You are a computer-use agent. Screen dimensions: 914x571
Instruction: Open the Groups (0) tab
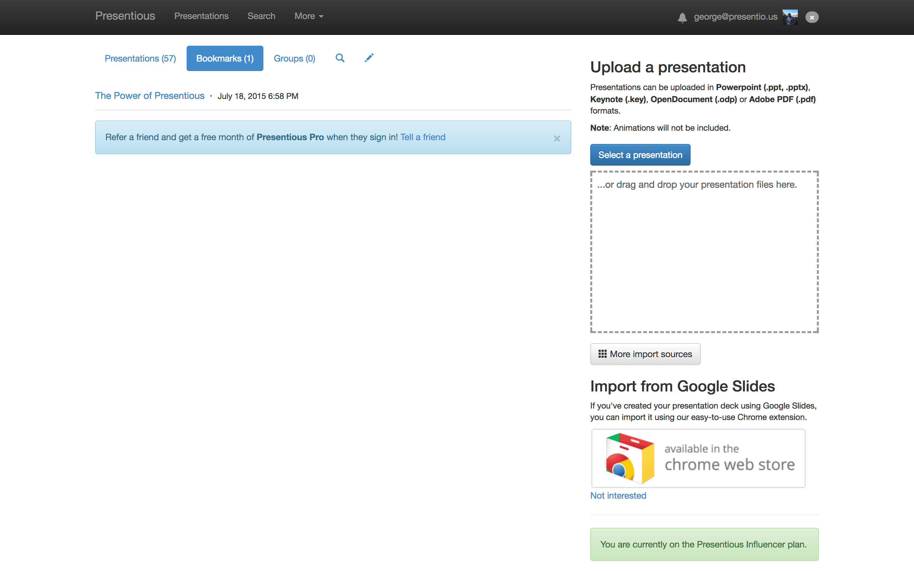[x=294, y=59]
